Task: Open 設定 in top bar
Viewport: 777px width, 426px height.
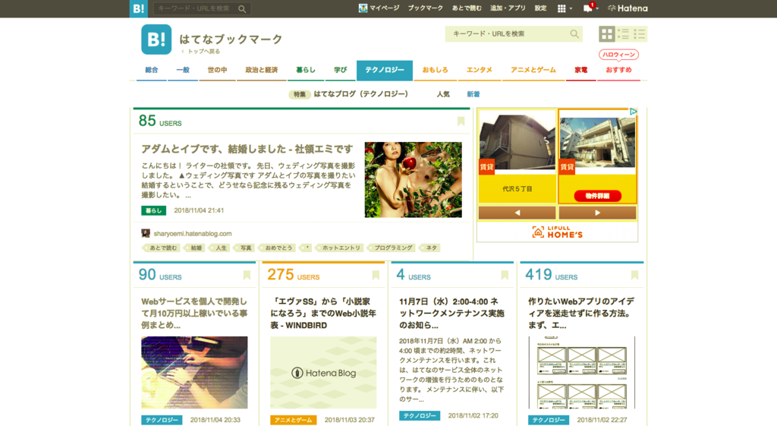Action: pyautogui.click(x=540, y=8)
